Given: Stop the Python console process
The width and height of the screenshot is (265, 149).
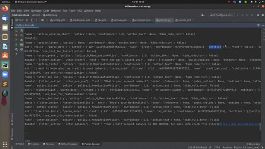Looking at the screenshot, I should click(17, 35).
